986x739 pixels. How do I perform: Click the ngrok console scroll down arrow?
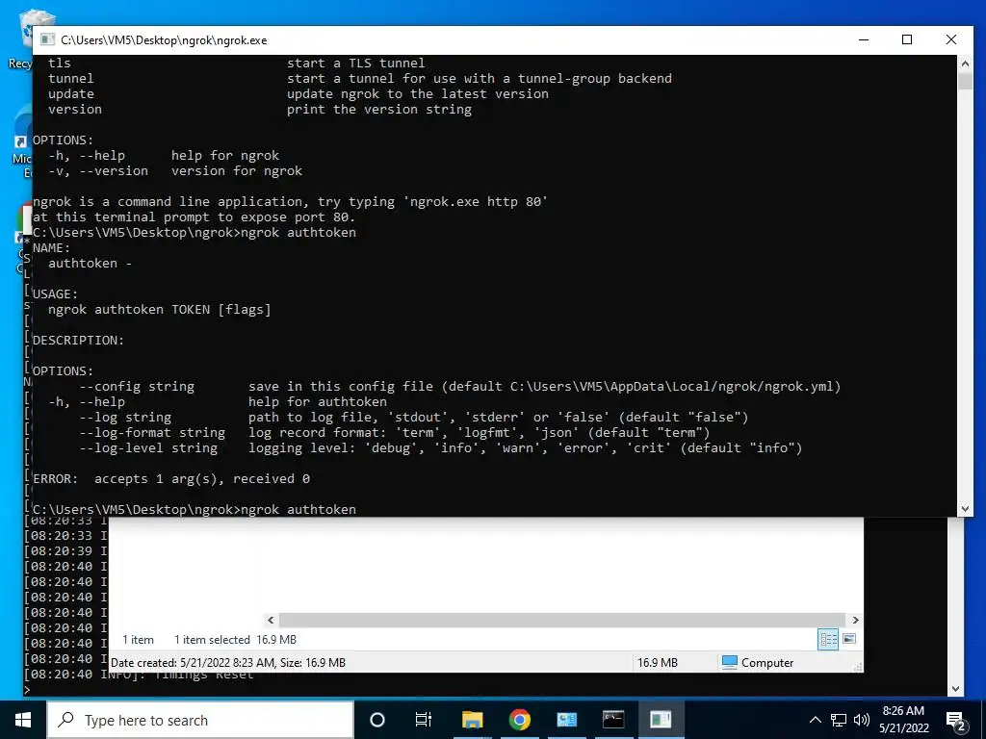click(965, 509)
